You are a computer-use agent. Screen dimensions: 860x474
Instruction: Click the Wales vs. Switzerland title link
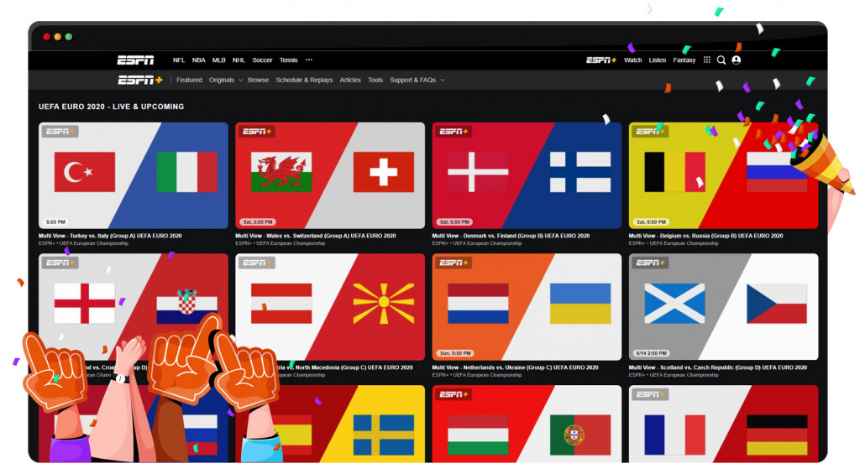coord(316,237)
